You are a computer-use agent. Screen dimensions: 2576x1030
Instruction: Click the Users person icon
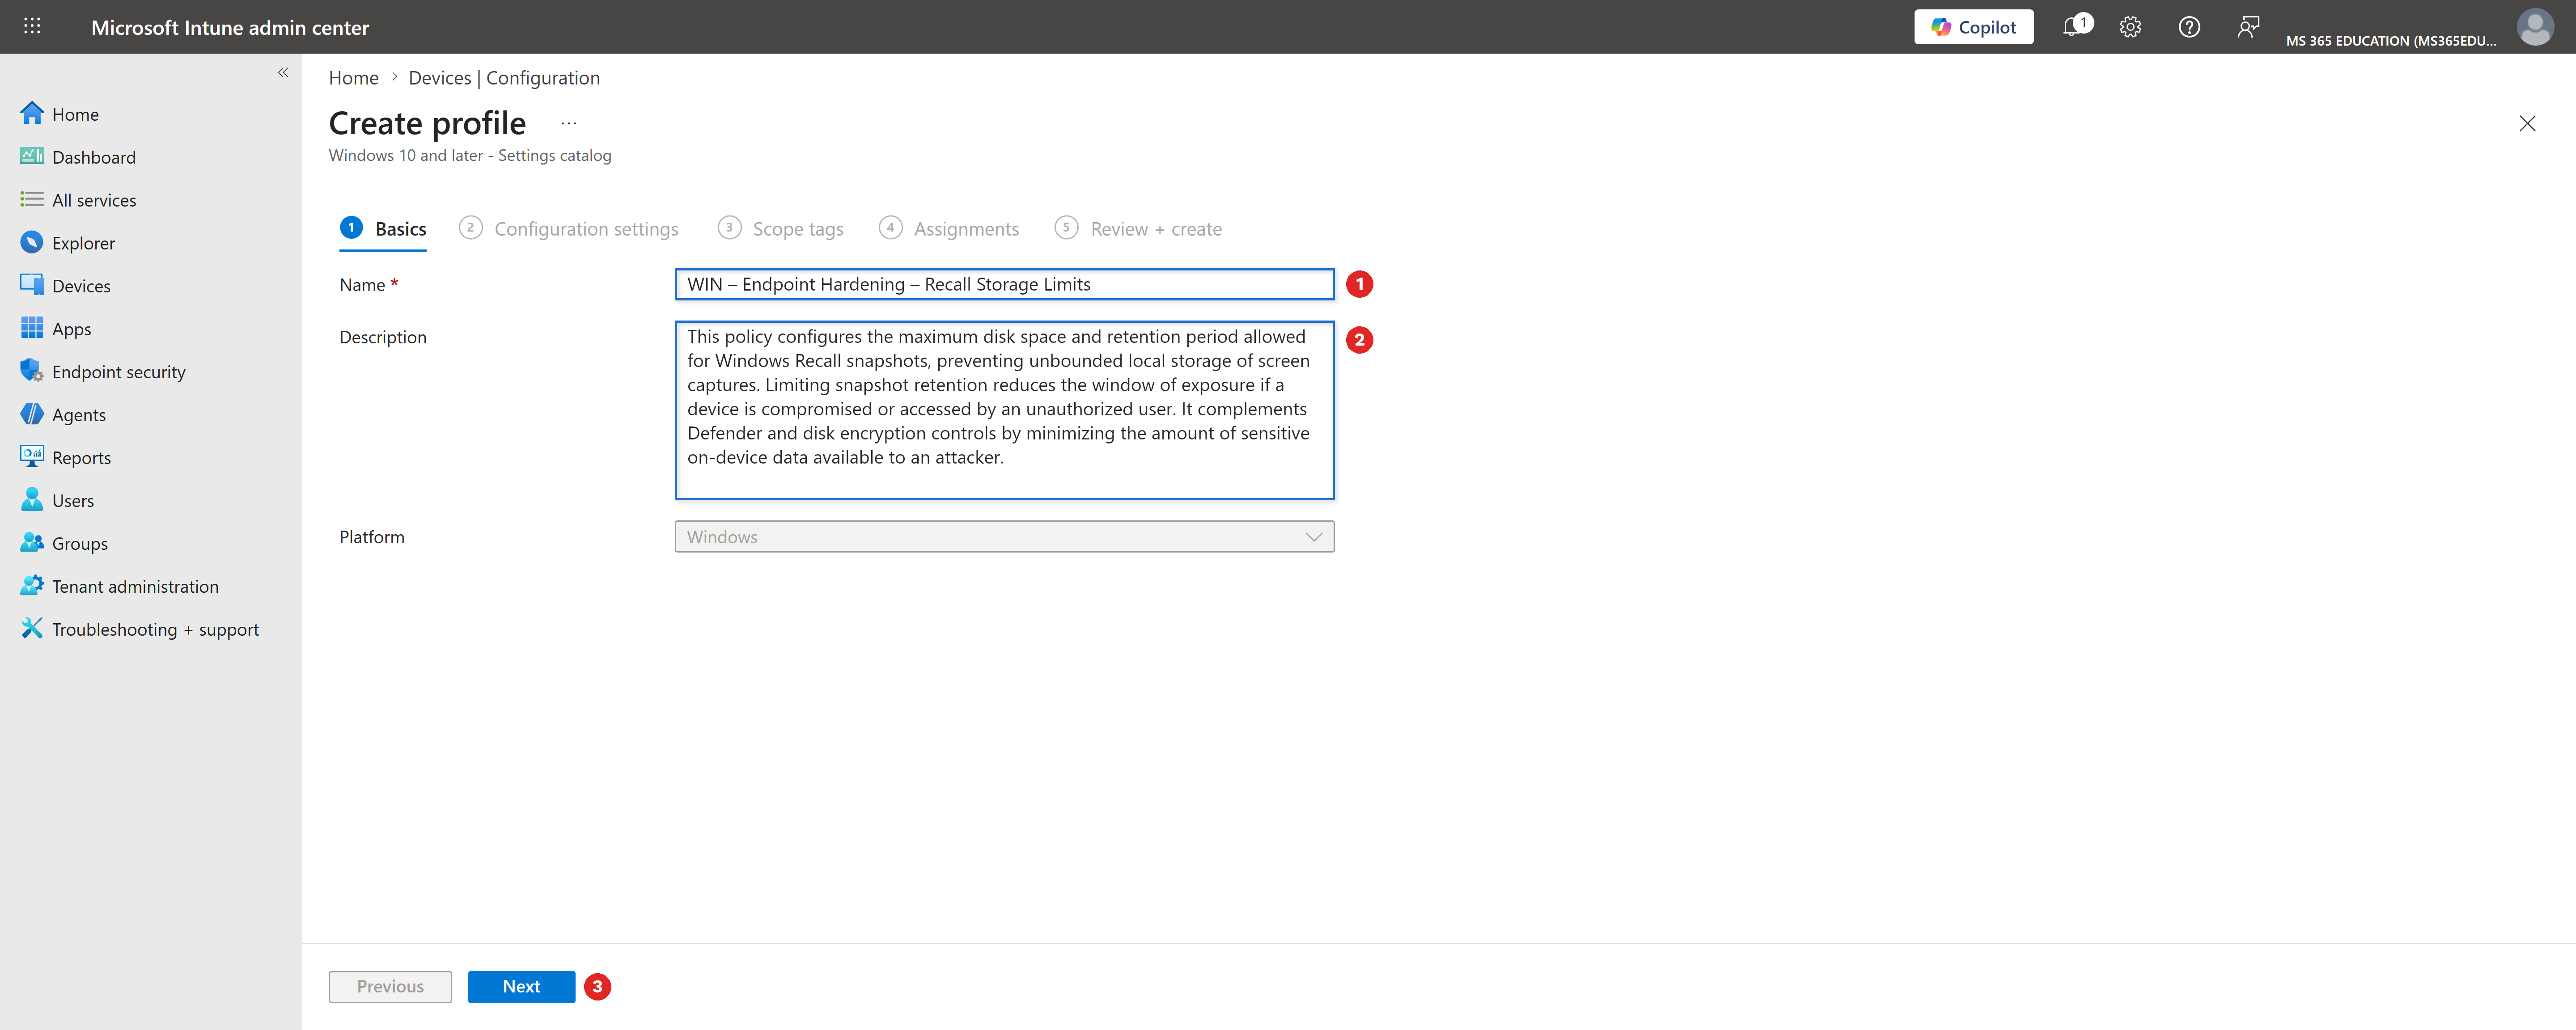32,499
